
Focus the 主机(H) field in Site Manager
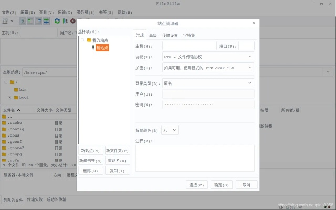[190, 46]
